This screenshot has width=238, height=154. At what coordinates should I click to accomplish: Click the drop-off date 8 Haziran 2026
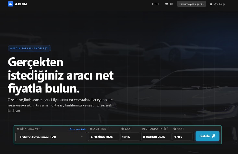click(x=156, y=137)
